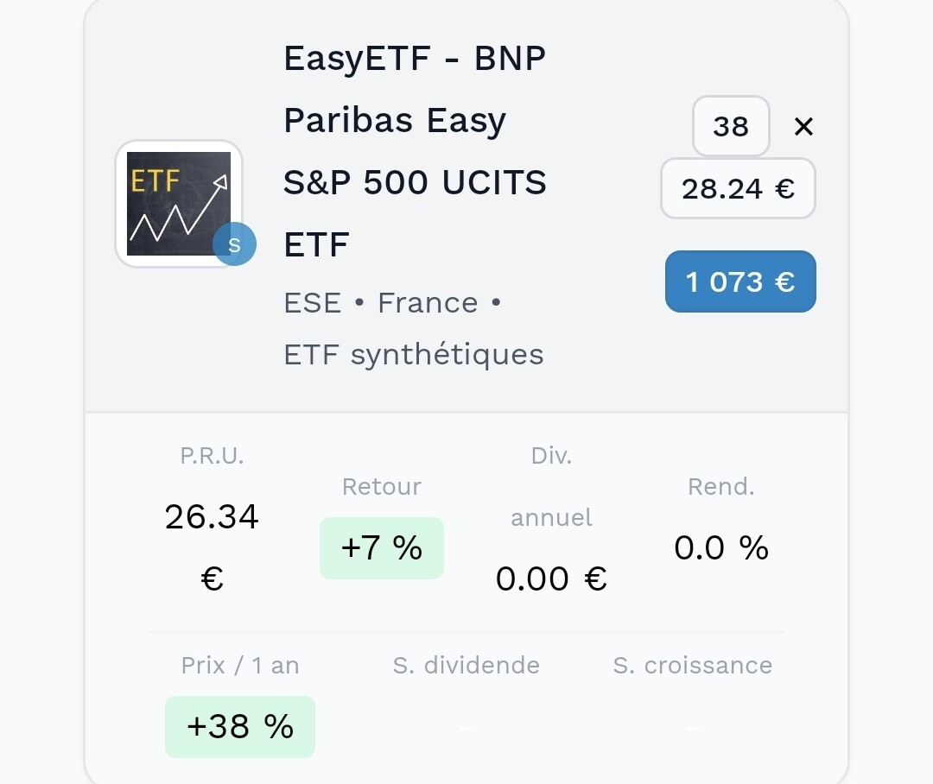Click the Retour label
The height and width of the screenshot is (784, 933).
coord(382,487)
